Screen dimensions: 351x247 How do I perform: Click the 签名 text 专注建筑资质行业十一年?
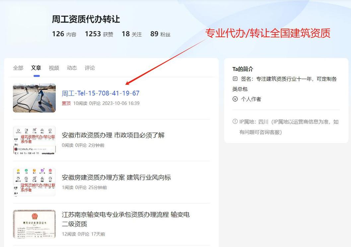pyautogui.click(x=284, y=79)
